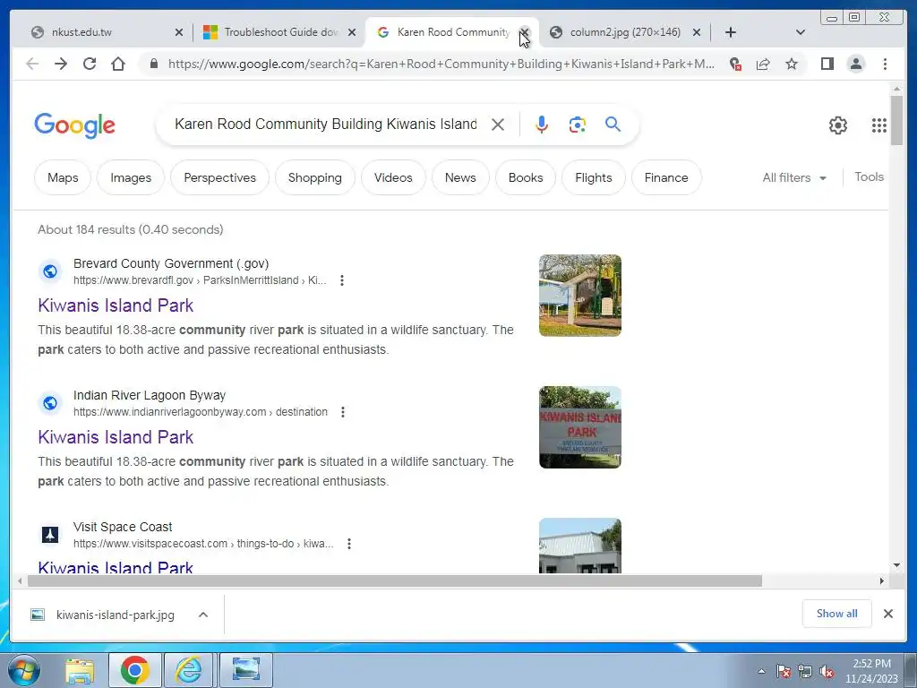The image size is (917, 688).
Task: Select the Flights filter chip
Action: coord(593,177)
